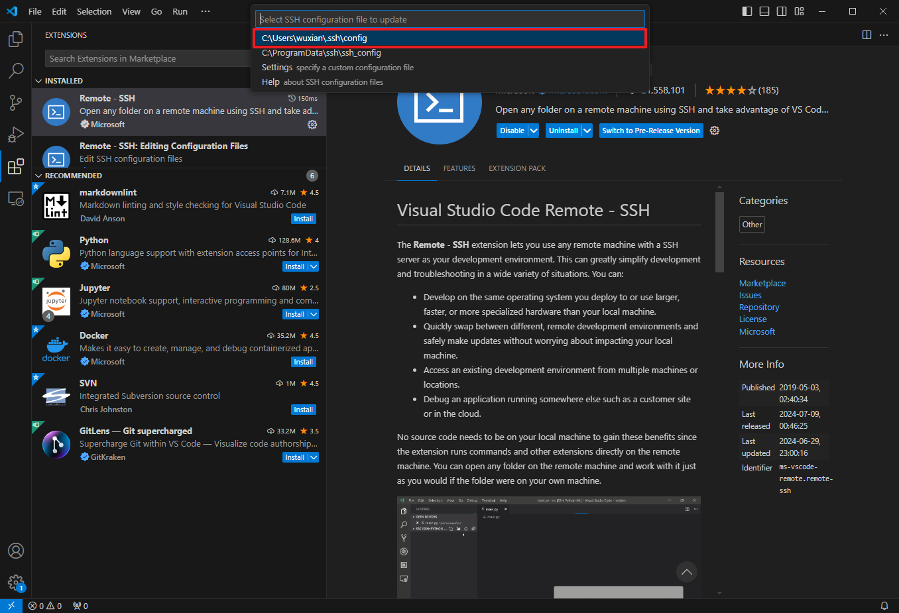Viewport: 899px width, 613px height.
Task: Install the markdownlint extension
Action: tap(304, 219)
